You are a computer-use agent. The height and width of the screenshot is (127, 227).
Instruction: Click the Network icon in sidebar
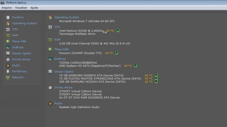click(x=8, y=78)
